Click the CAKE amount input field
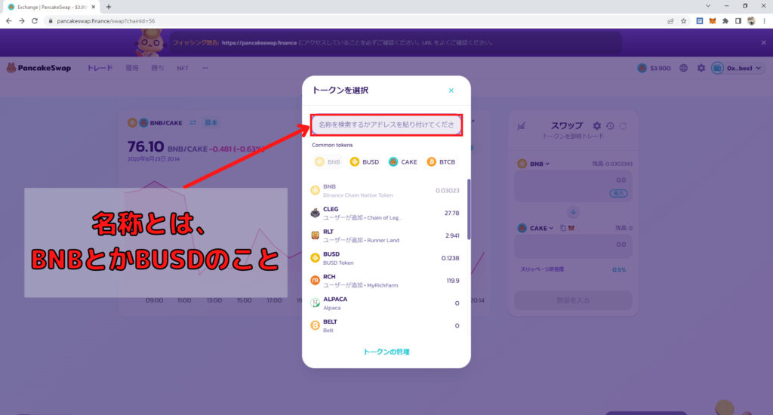Screen dimensions: 773x415 pos(572,247)
